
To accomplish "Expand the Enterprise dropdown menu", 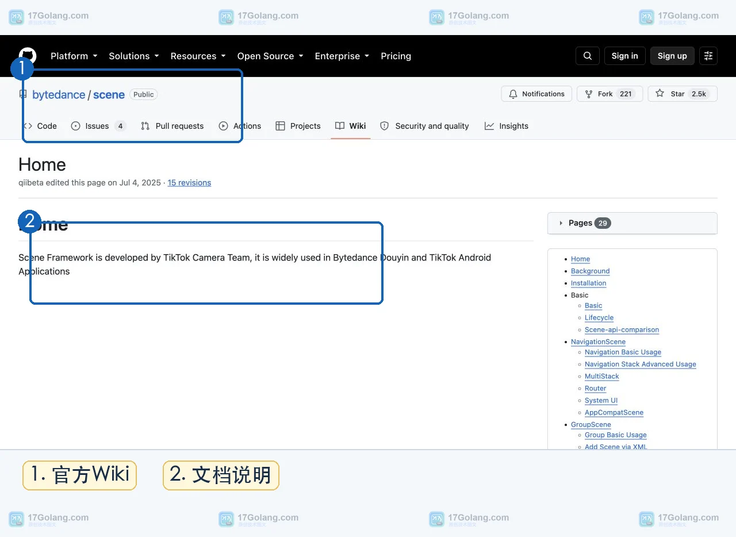I will click(342, 56).
